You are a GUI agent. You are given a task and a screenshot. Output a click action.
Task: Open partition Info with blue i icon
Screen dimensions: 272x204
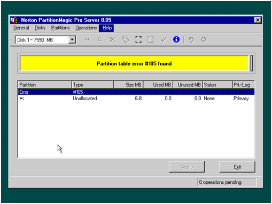(x=176, y=39)
